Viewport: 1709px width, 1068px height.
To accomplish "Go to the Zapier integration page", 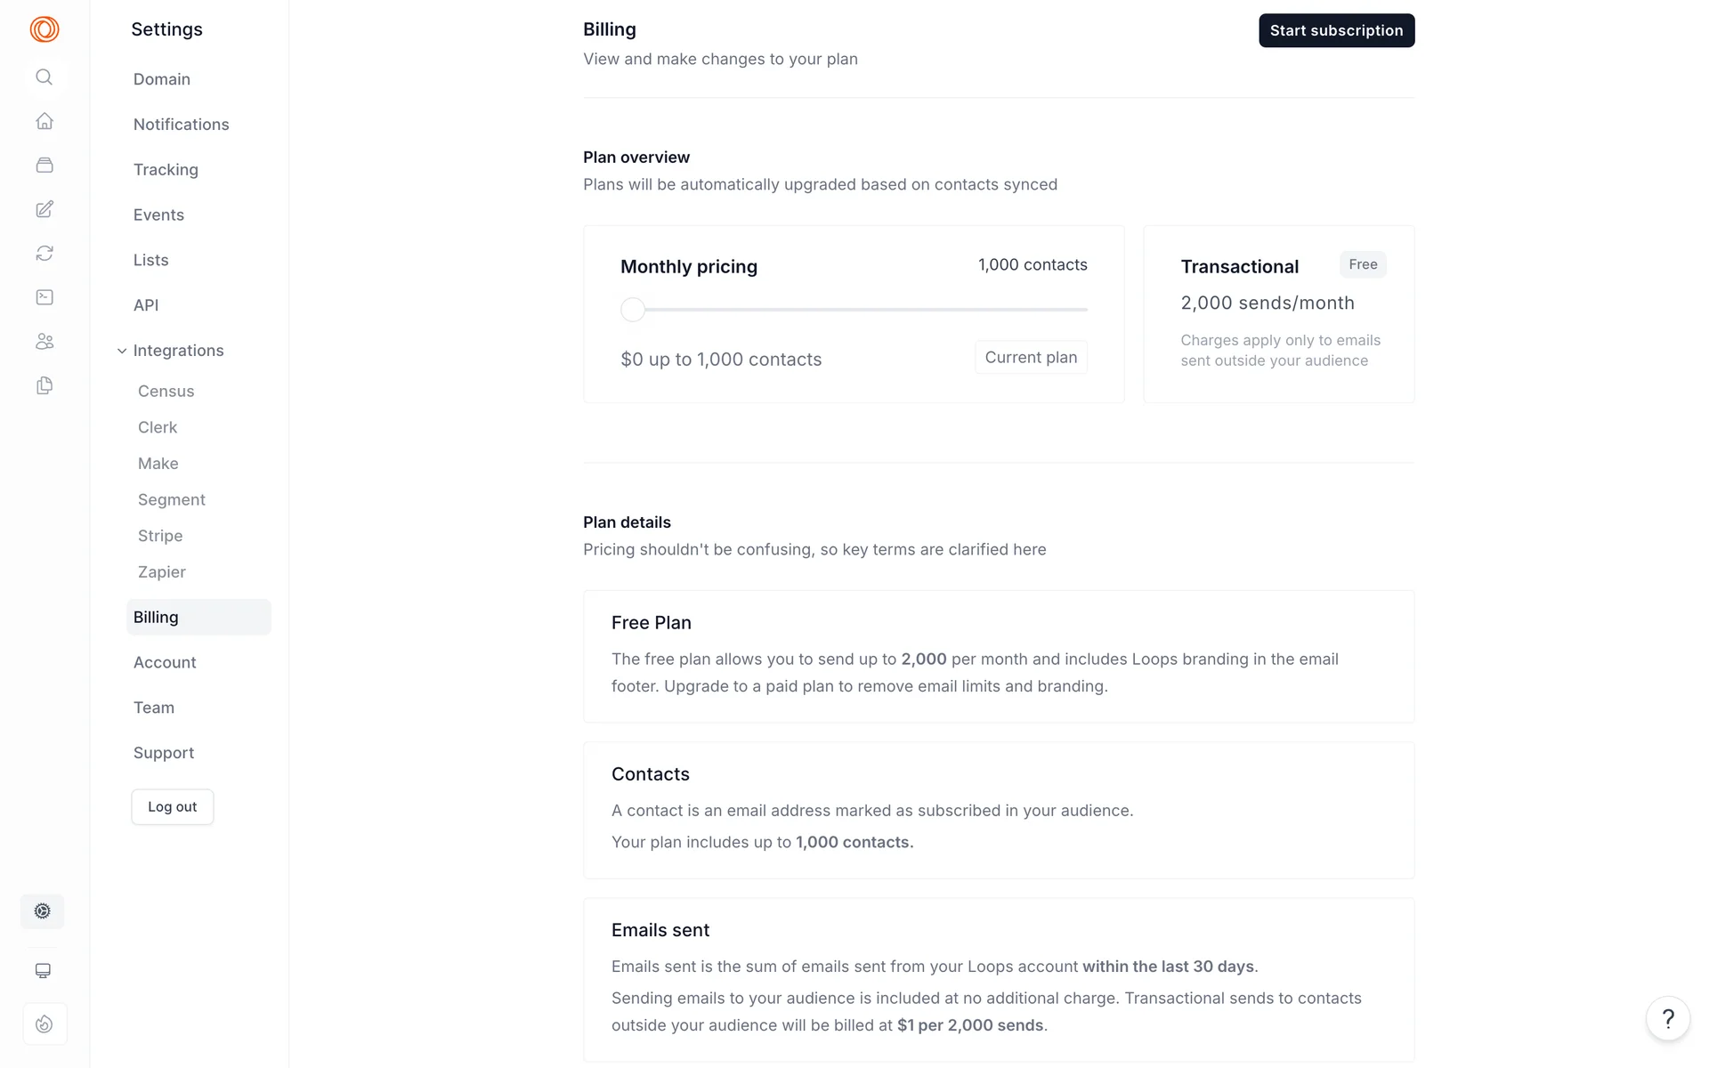I will [x=162, y=572].
